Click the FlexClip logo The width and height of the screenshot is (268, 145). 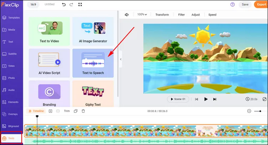(x=10, y=5)
